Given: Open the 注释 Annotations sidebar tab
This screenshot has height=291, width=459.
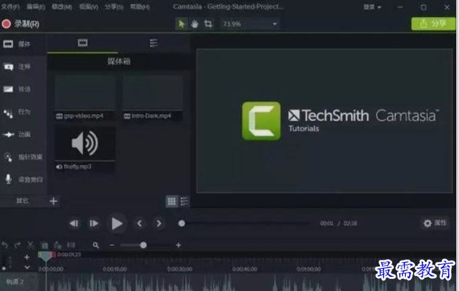Looking at the screenshot, I should (24, 67).
